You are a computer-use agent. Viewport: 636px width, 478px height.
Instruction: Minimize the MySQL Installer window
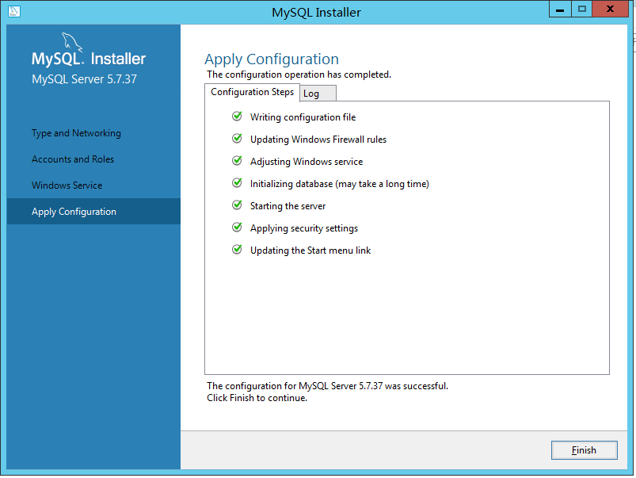click(x=560, y=10)
